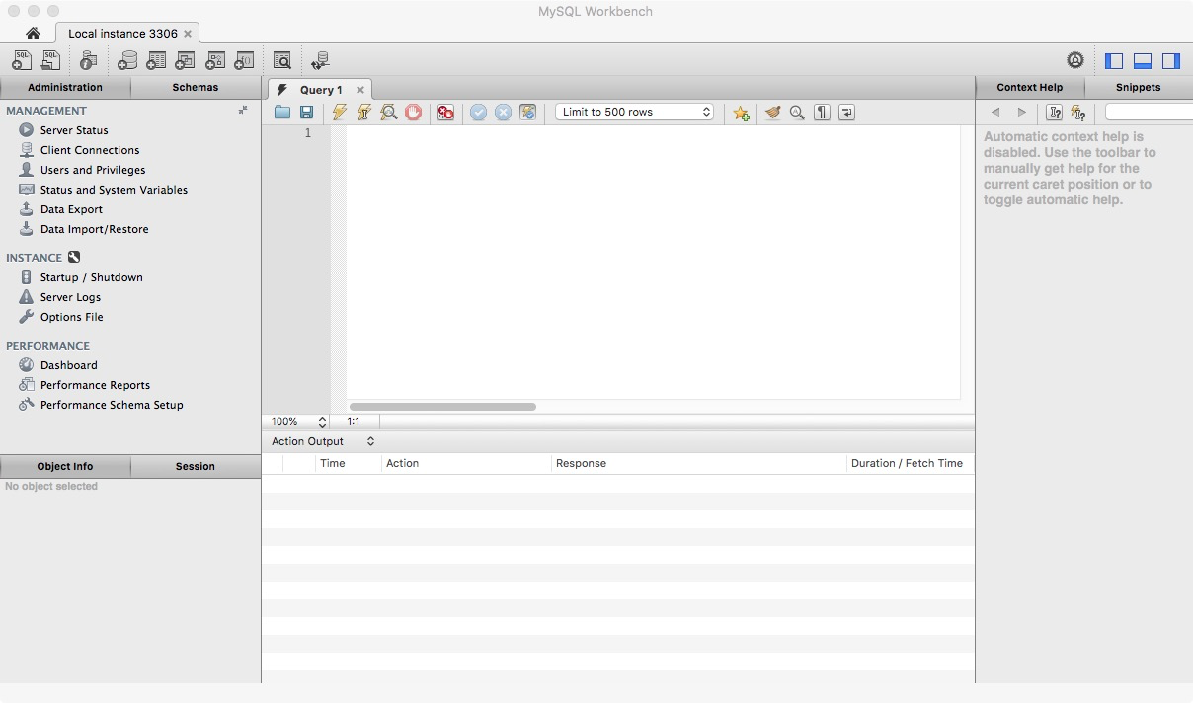Open Server Logs
The height and width of the screenshot is (703, 1193).
coord(70,297)
